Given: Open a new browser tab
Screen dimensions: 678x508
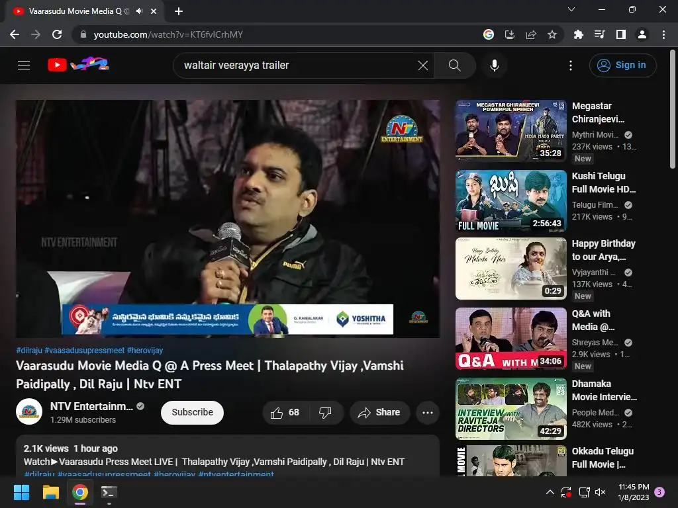Looking at the screenshot, I should coord(179,11).
